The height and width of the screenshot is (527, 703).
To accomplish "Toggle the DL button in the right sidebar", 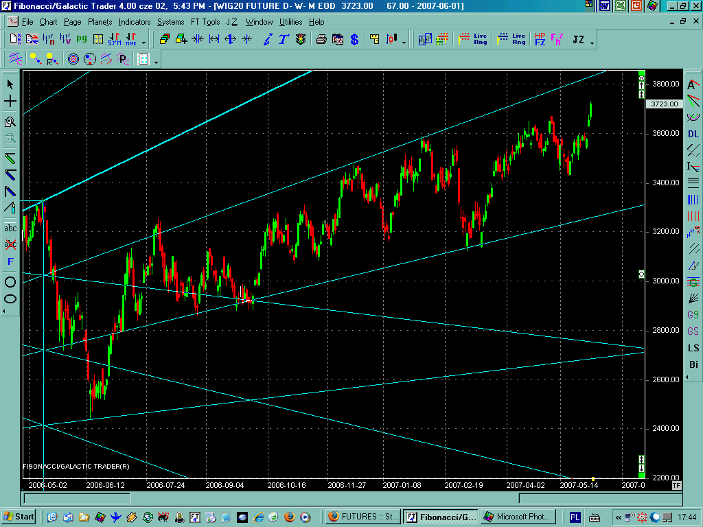I will pos(693,134).
